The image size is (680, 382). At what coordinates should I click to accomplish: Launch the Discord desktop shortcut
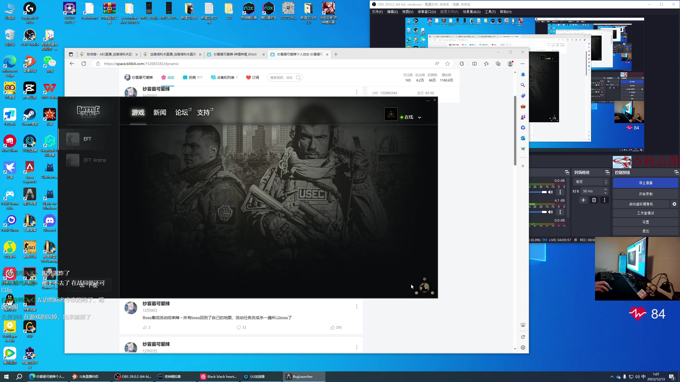click(x=49, y=223)
